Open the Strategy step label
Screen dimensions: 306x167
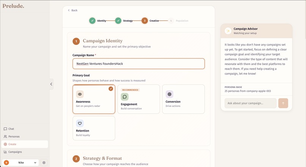coord(128,21)
